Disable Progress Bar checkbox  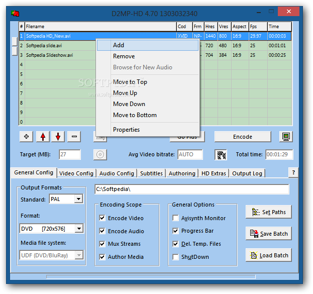(x=175, y=231)
